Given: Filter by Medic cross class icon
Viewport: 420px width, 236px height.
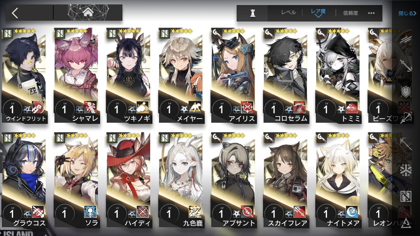Looking at the screenshot, I should 406,170.
